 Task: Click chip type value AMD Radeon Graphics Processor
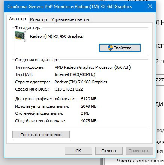(x=93, y=67)
